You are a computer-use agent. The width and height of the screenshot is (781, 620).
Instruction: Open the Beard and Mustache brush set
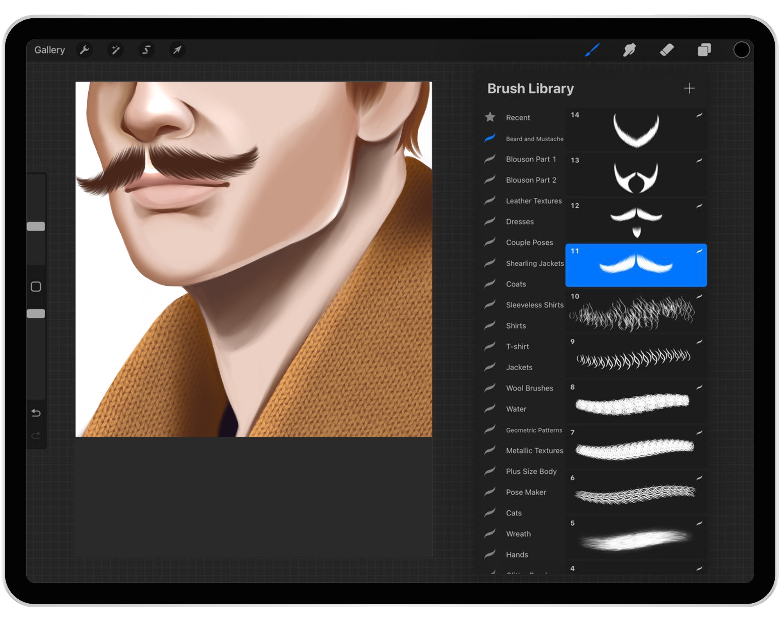tap(535, 139)
